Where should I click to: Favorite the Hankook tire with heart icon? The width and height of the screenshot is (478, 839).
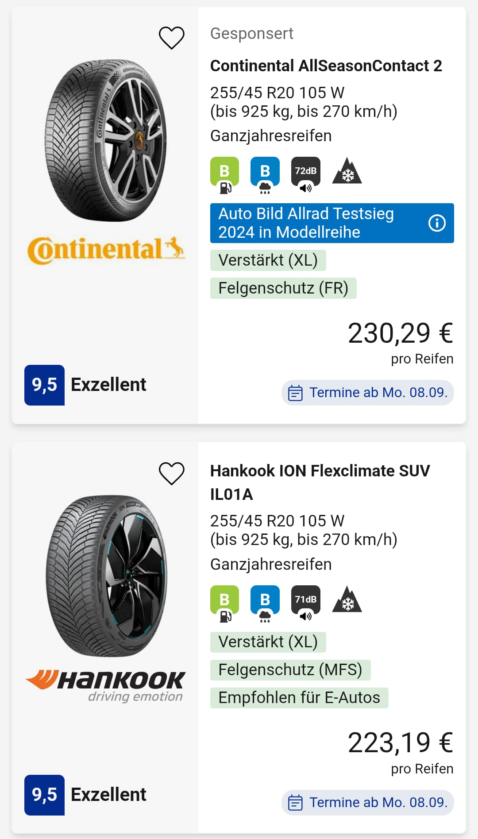click(172, 473)
